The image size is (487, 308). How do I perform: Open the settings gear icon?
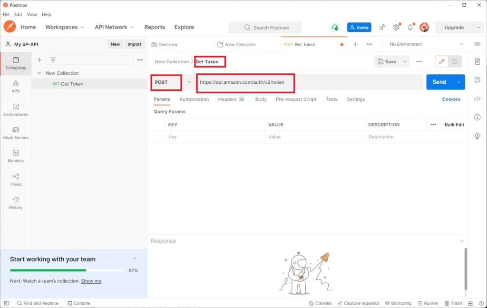pyautogui.click(x=396, y=27)
